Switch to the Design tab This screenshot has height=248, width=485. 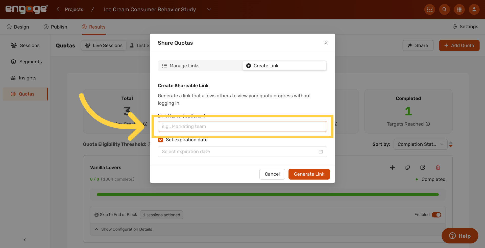click(x=18, y=27)
